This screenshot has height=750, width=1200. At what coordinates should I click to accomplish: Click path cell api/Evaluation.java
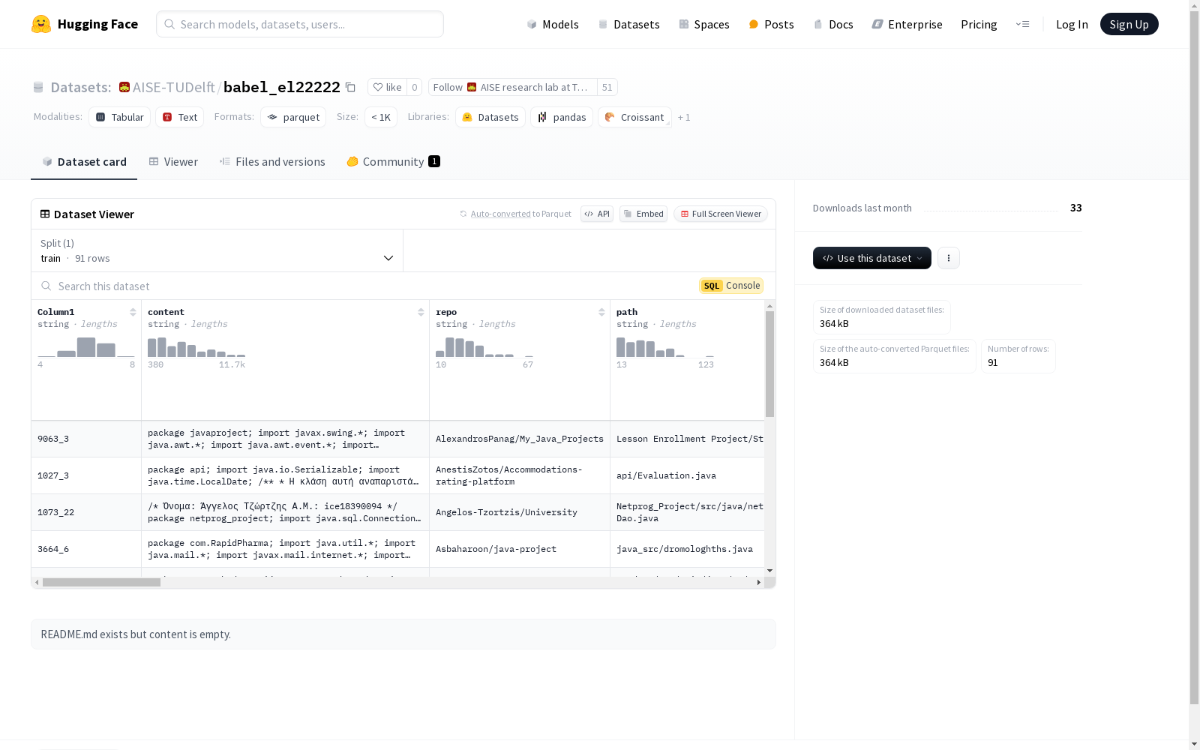tap(688, 475)
